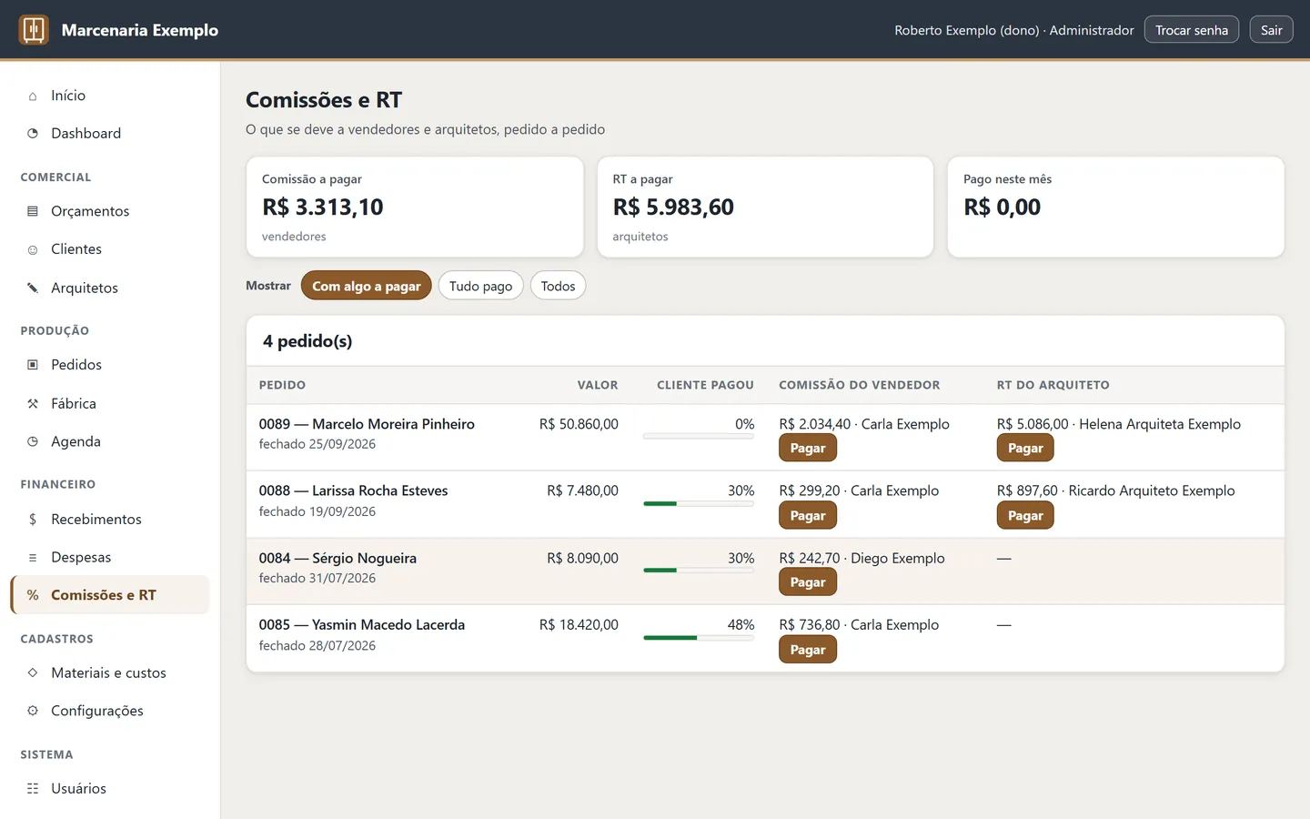Pay Diego Exemplo commission for order 0084
The height and width of the screenshot is (819, 1310).
808,582
